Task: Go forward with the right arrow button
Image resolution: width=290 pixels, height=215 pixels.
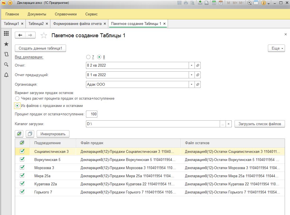Action: click(30, 35)
